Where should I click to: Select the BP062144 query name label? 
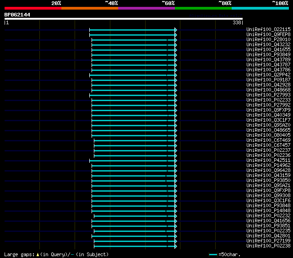pos(17,15)
